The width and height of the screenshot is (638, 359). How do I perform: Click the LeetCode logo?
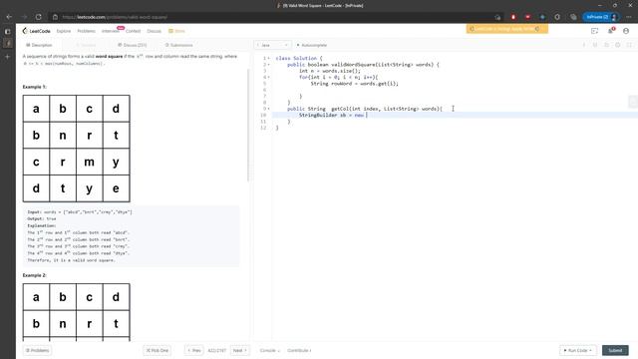[36, 31]
